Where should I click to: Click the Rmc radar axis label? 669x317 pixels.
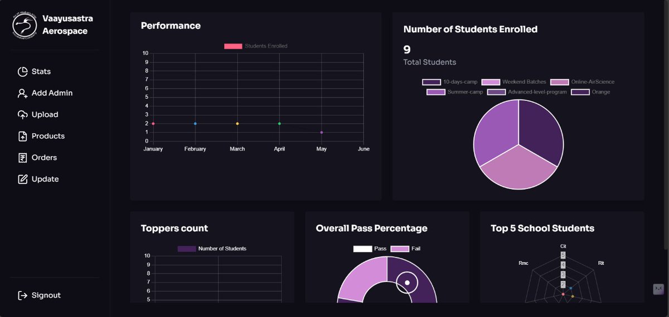pyautogui.click(x=523, y=263)
